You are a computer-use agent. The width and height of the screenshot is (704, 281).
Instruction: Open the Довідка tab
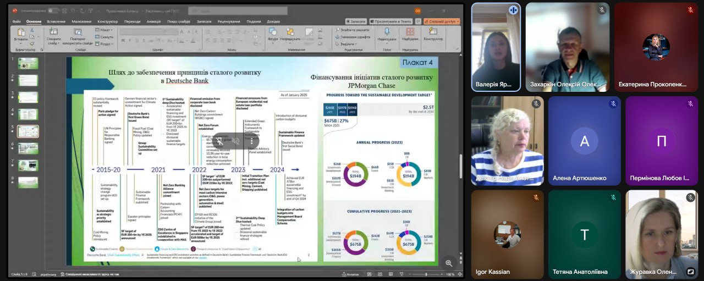click(273, 21)
